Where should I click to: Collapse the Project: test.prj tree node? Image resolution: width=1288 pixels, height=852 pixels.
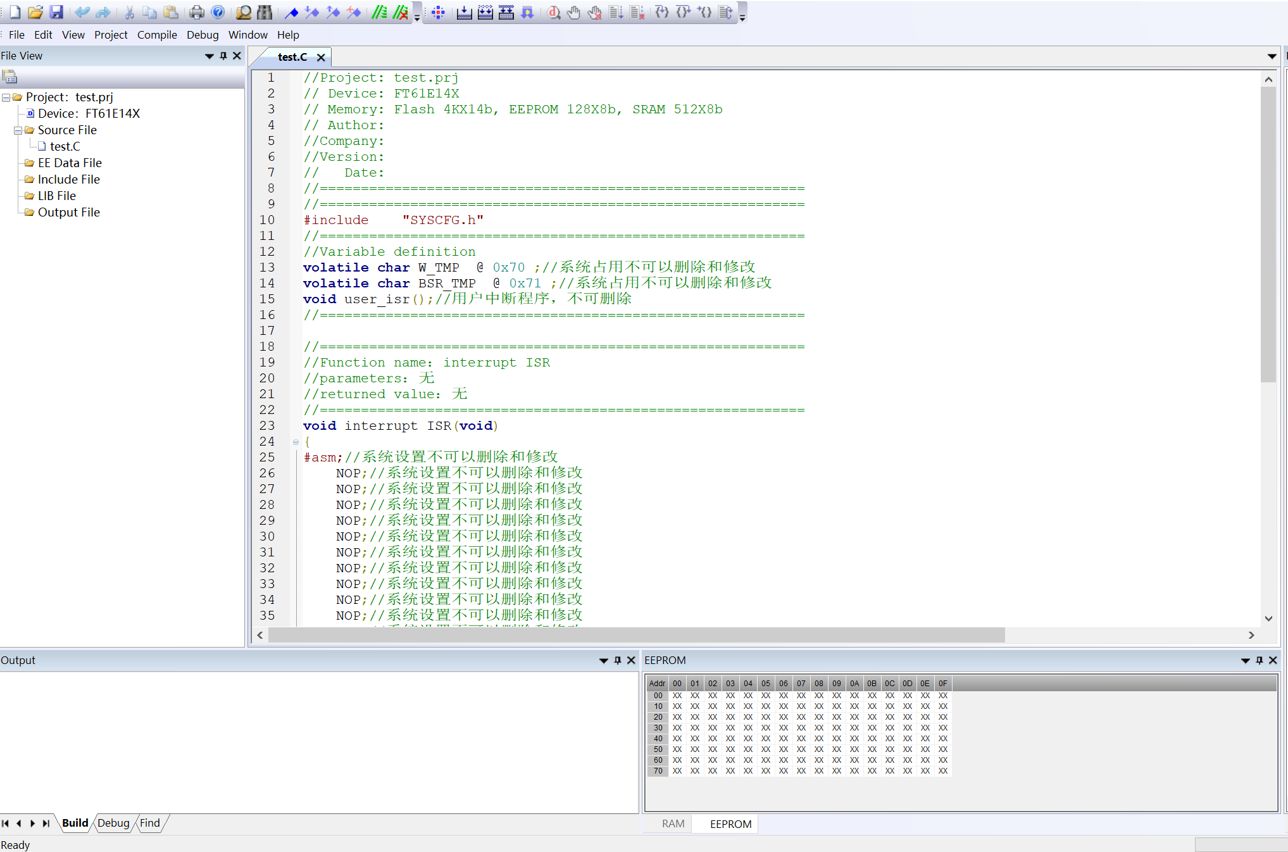tap(6, 97)
